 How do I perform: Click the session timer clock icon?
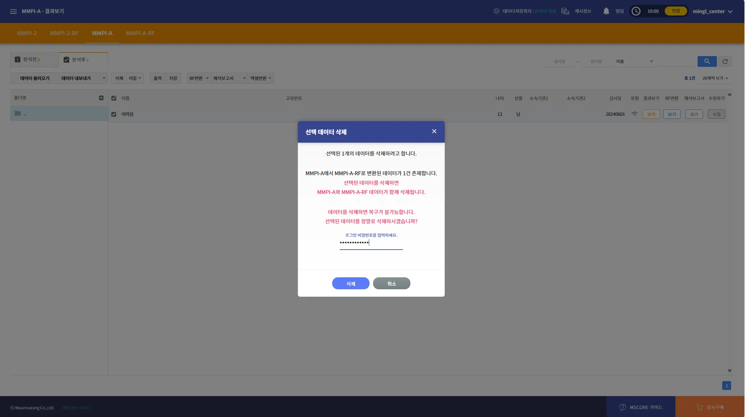(x=636, y=11)
